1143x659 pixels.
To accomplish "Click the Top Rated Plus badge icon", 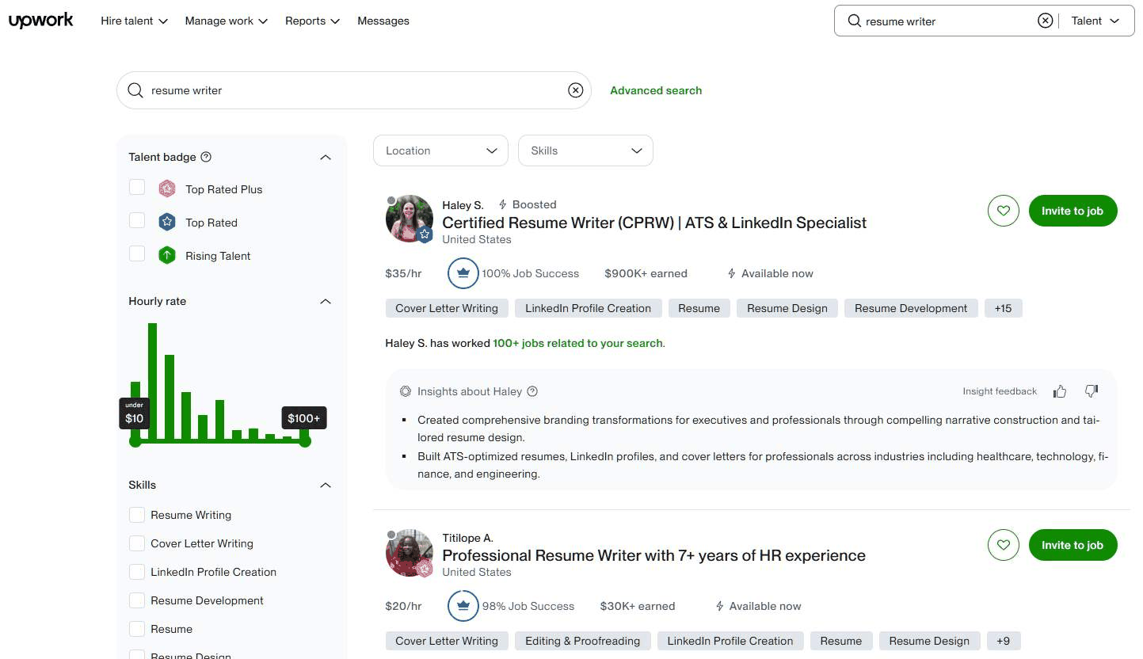I will pyautogui.click(x=166, y=189).
